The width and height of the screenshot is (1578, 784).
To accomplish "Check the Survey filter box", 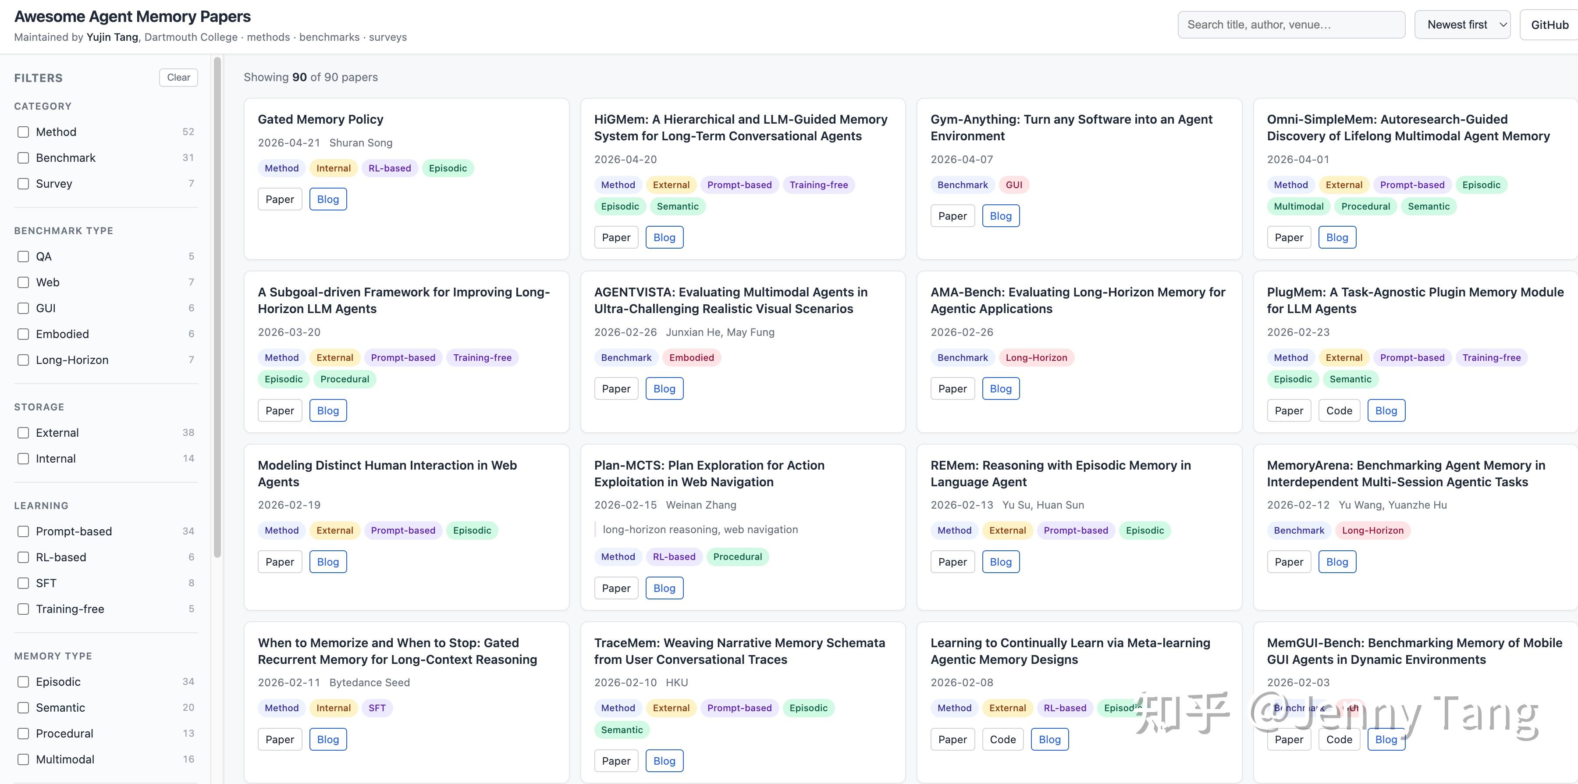I will pyautogui.click(x=23, y=183).
